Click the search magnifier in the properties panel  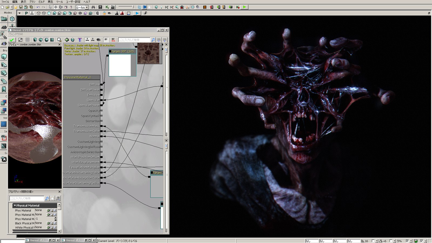coord(47,198)
